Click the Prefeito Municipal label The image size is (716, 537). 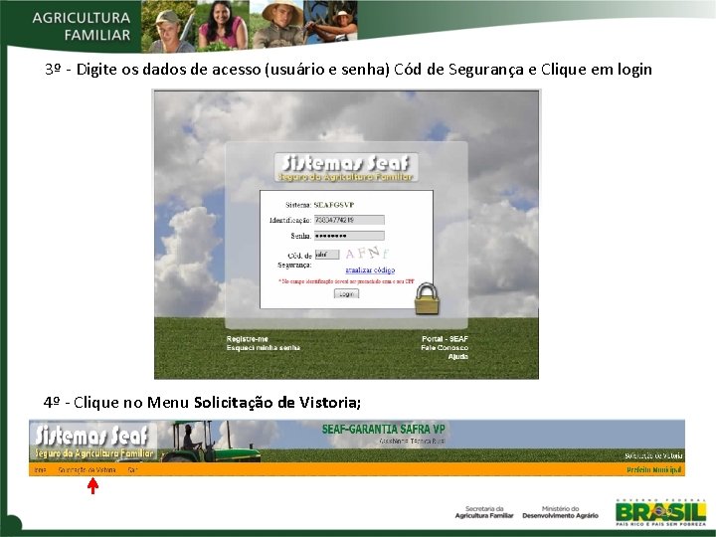654,469
